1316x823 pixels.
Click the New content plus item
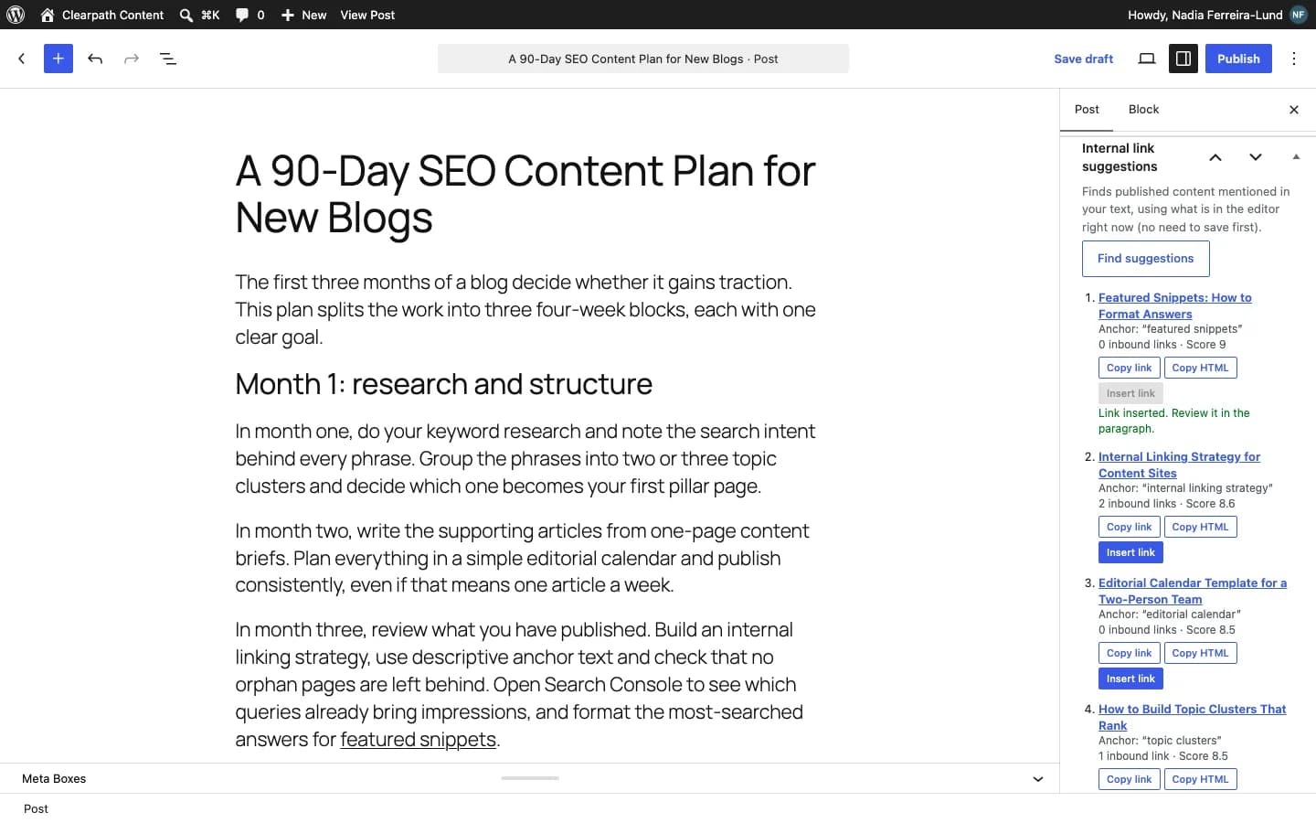coord(303,15)
